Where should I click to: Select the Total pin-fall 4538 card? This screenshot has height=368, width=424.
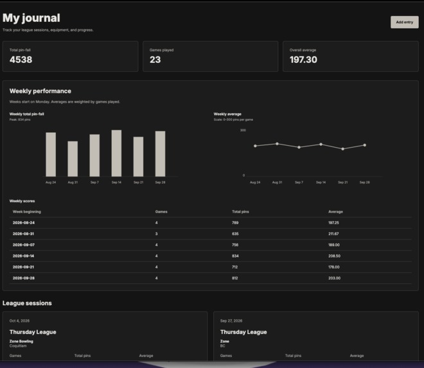pos(70,57)
